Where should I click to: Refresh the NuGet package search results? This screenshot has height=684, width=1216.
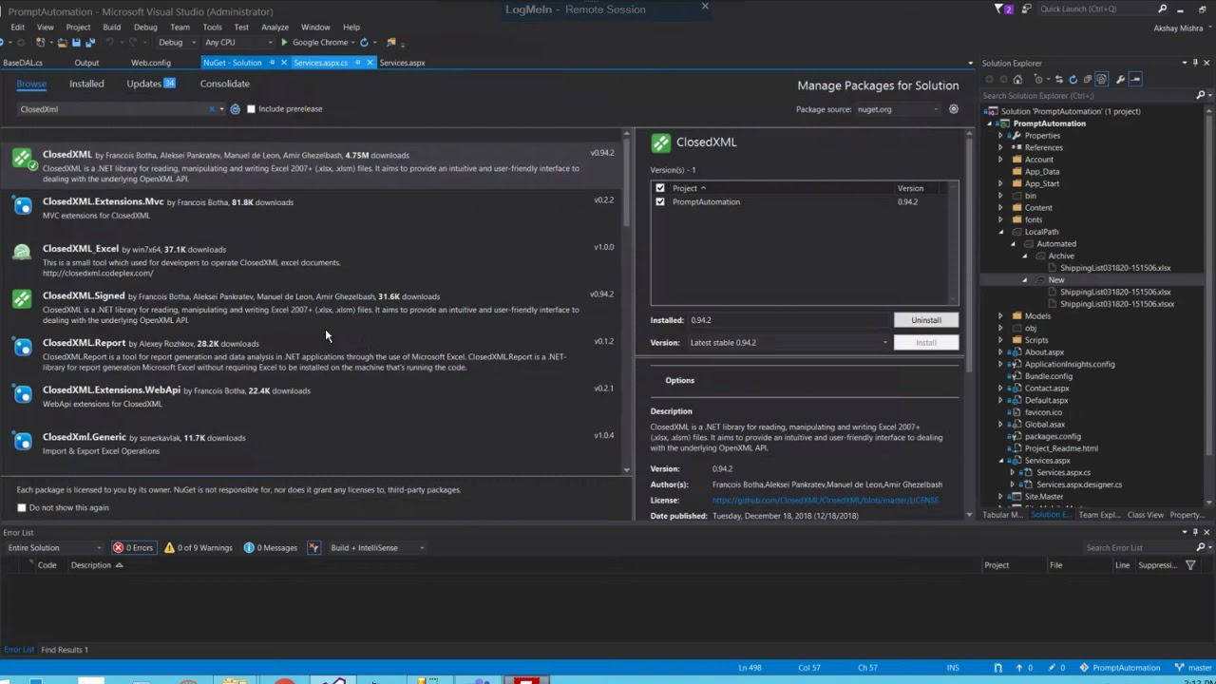(236, 109)
